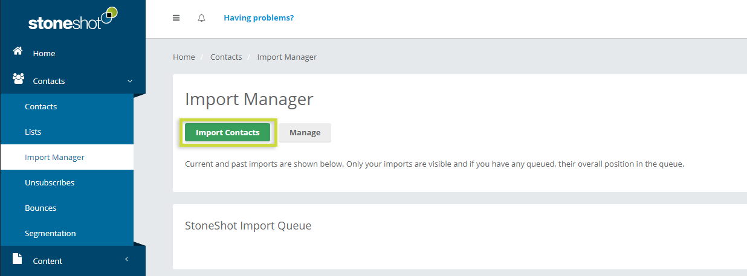Click the Contacts people icon in sidebar
Image resolution: width=747 pixels, height=276 pixels.
coord(18,79)
